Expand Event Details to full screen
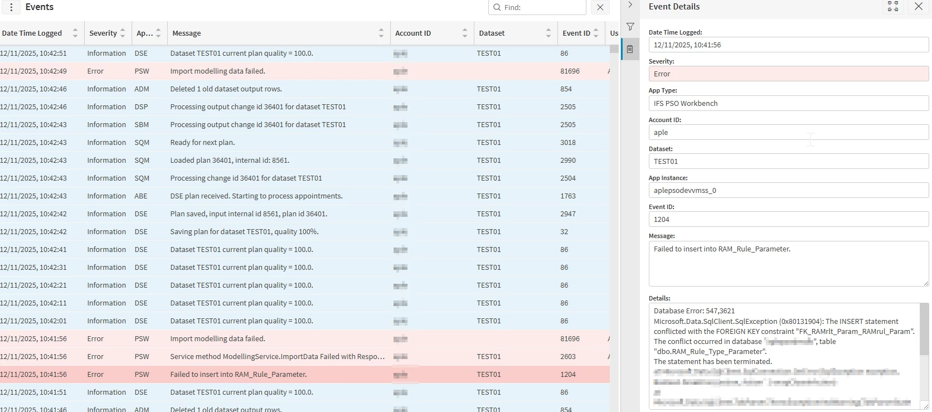 pyautogui.click(x=892, y=7)
